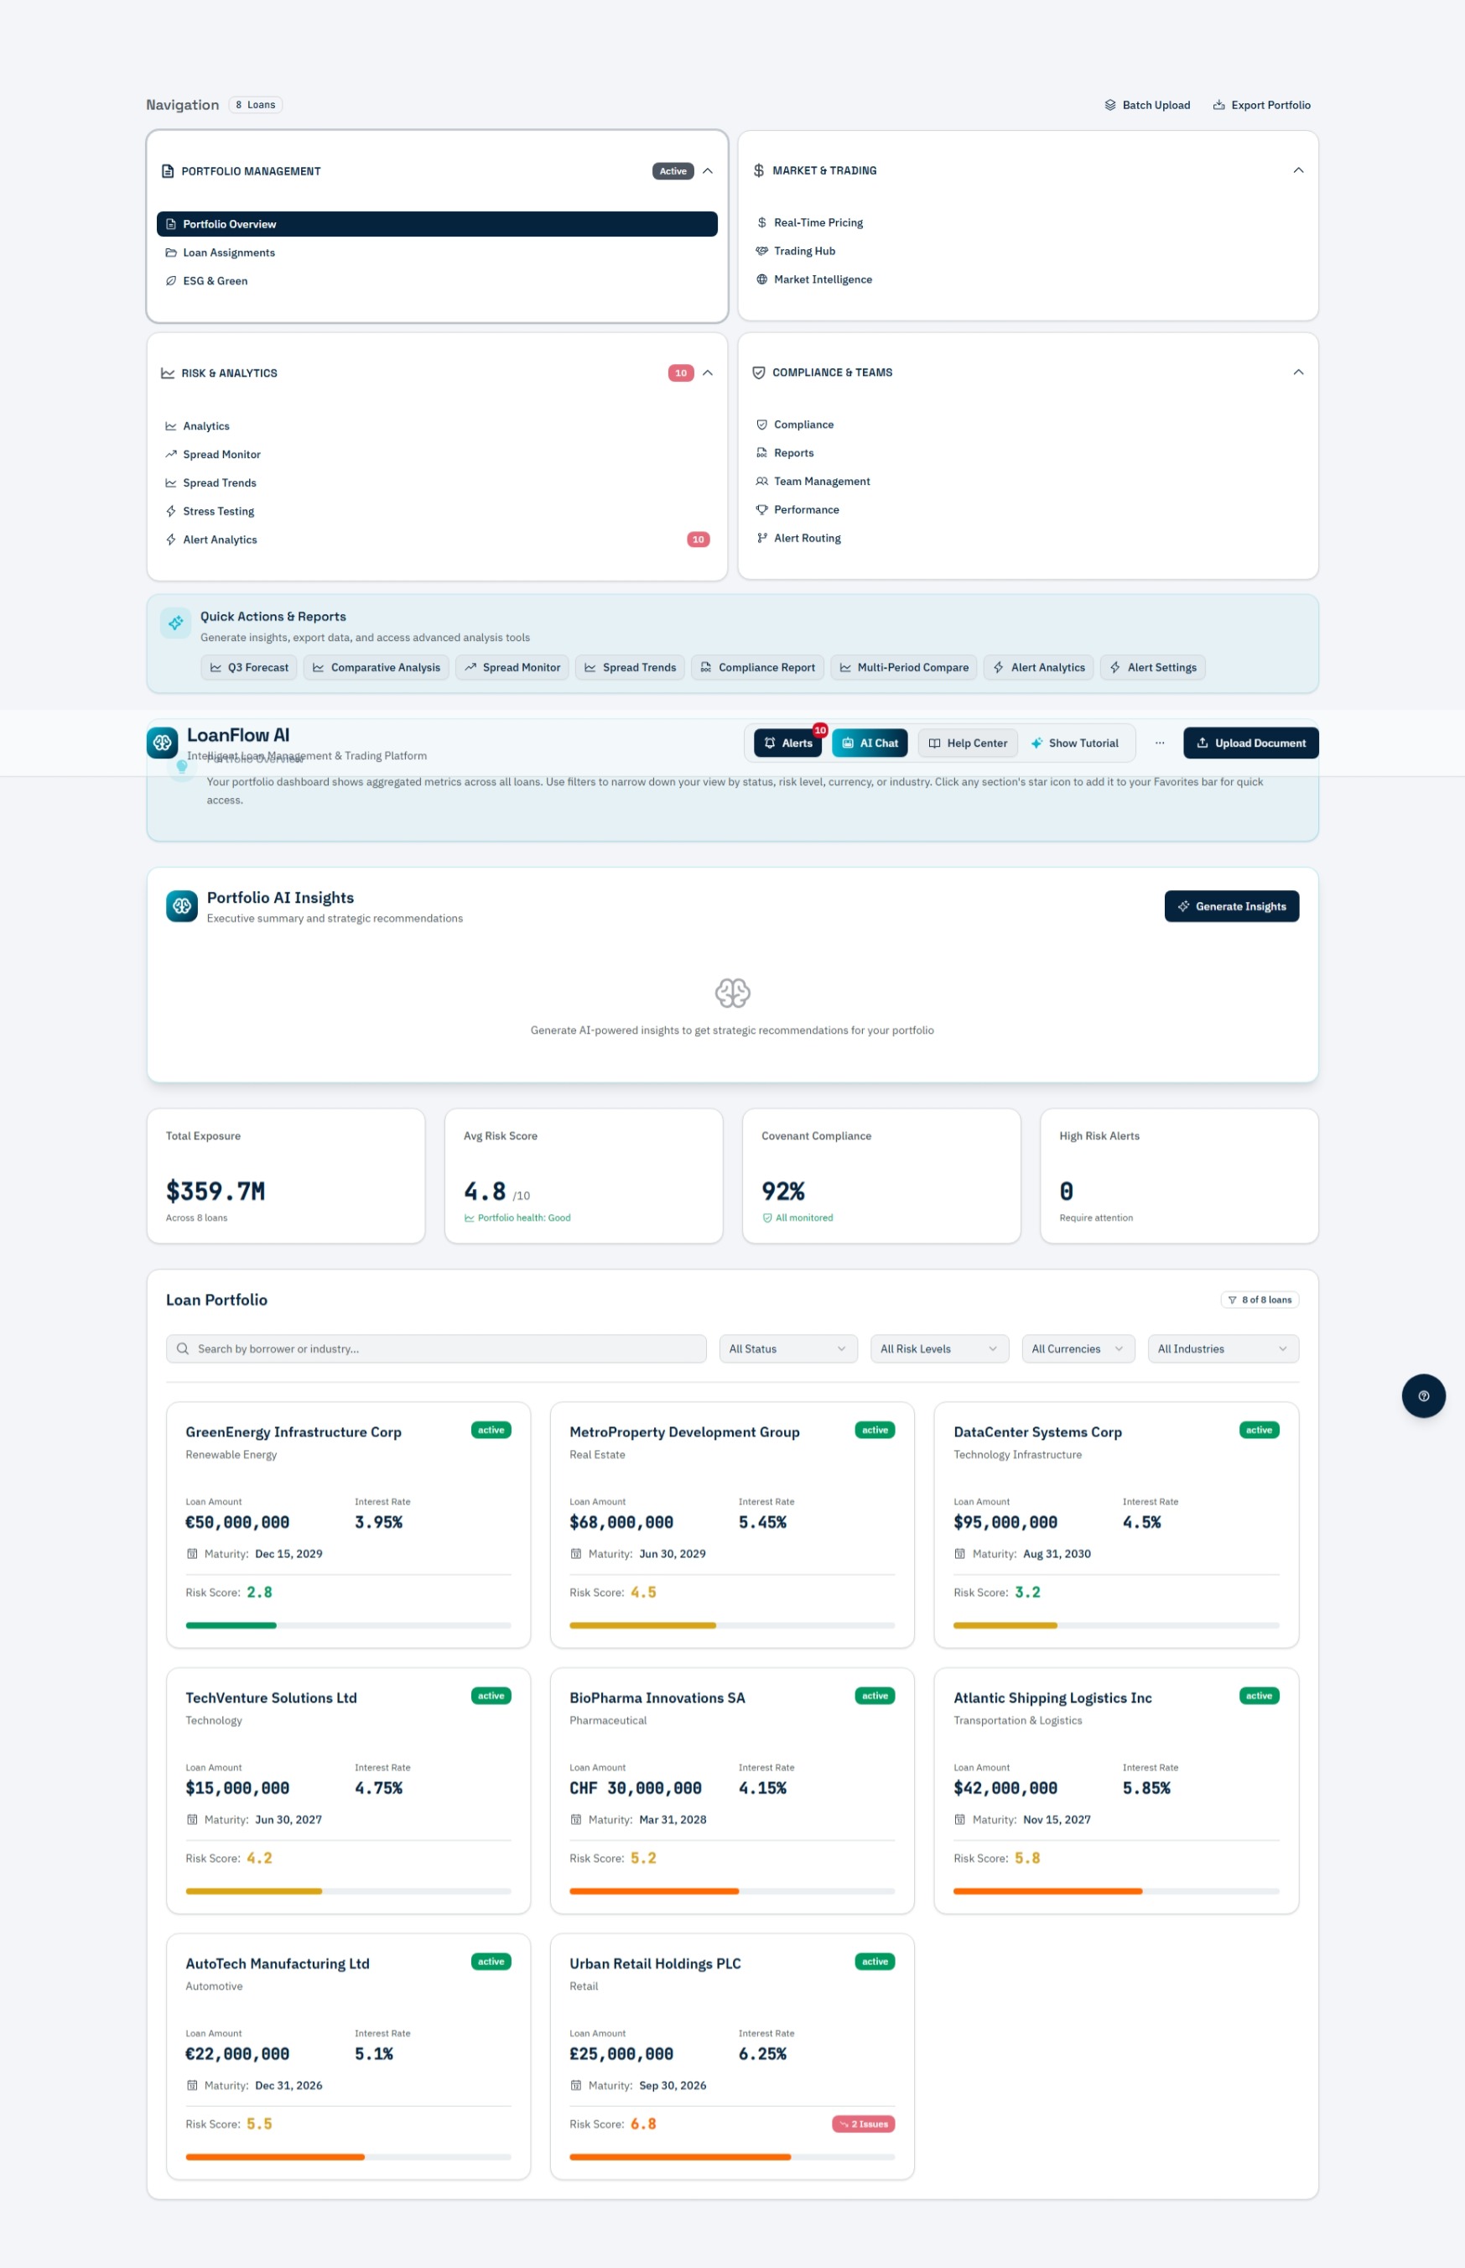Click the Spread Trends quick action button
This screenshot has width=1465, height=2268.
point(630,667)
